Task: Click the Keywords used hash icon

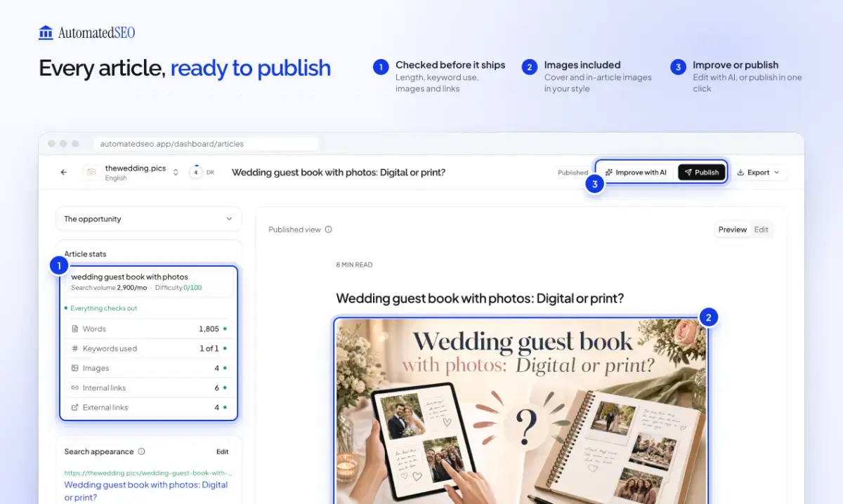Action: pos(75,348)
